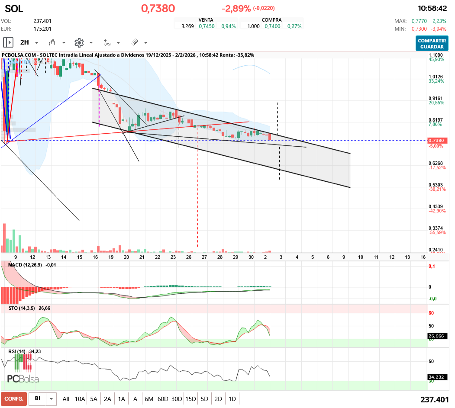Click the RSI (14) indicator label
Viewport: 455px width, 408px height.
click(17, 351)
